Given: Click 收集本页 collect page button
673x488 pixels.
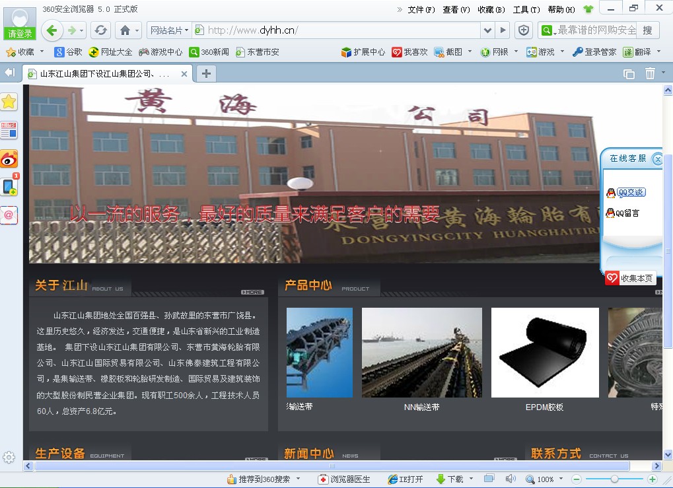Looking at the screenshot, I should (x=631, y=278).
